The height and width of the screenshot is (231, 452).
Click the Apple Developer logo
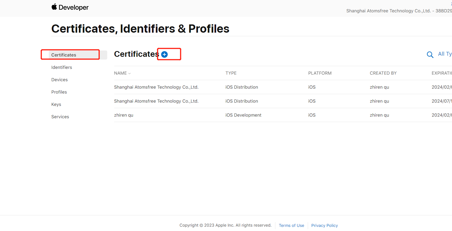(x=70, y=7)
